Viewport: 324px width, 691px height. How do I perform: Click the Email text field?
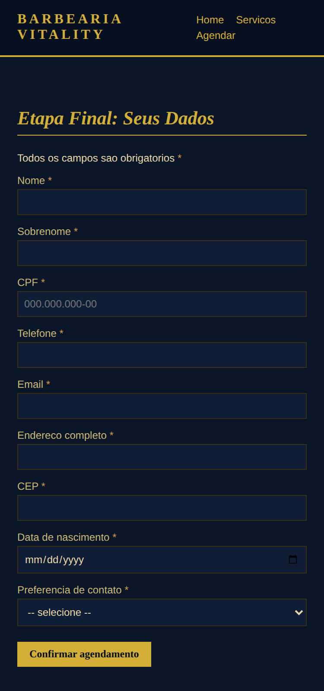pos(162,406)
